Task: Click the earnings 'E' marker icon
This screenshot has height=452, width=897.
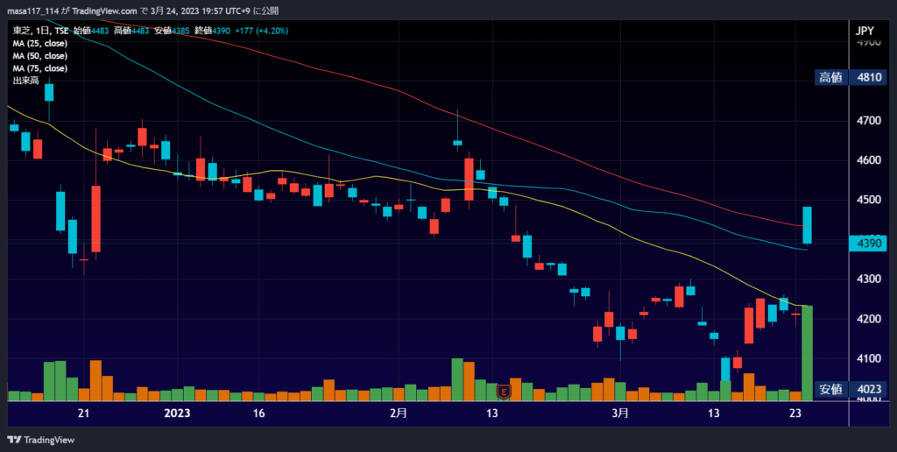Action: (x=504, y=392)
